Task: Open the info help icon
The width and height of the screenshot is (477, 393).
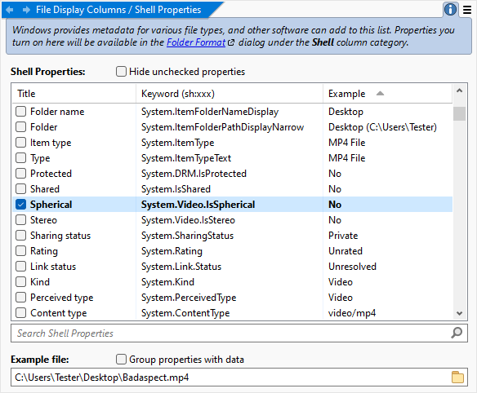Action: pyautogui.click(x=450, y=10)
